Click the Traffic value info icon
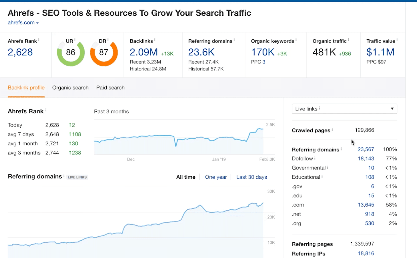The height and width of the screenshot is (258, 417). pos(397,40)
